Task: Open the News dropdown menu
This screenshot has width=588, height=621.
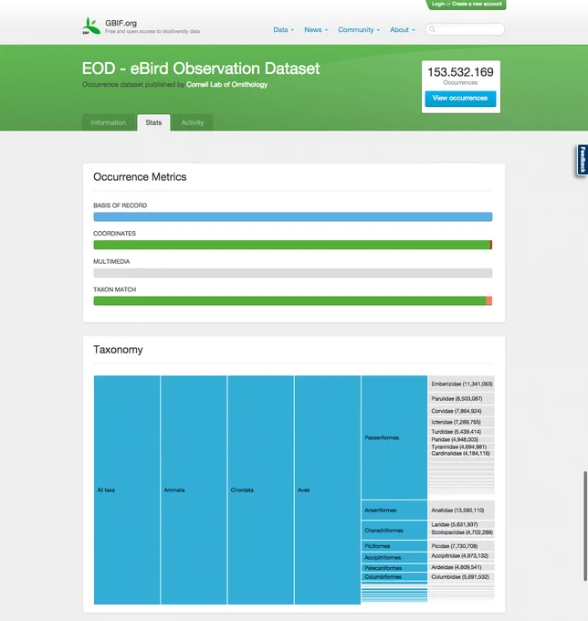Action: click(x=316, y=30)
